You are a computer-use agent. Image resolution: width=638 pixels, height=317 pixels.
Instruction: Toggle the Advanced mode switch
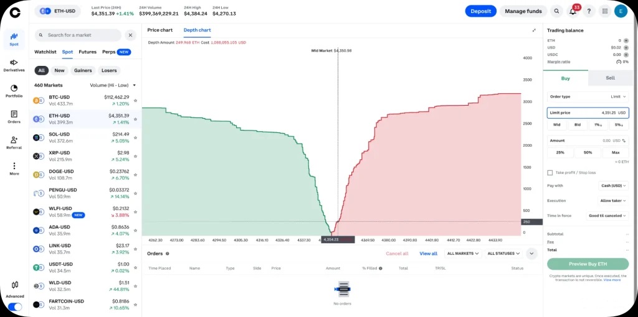[14, 306]
